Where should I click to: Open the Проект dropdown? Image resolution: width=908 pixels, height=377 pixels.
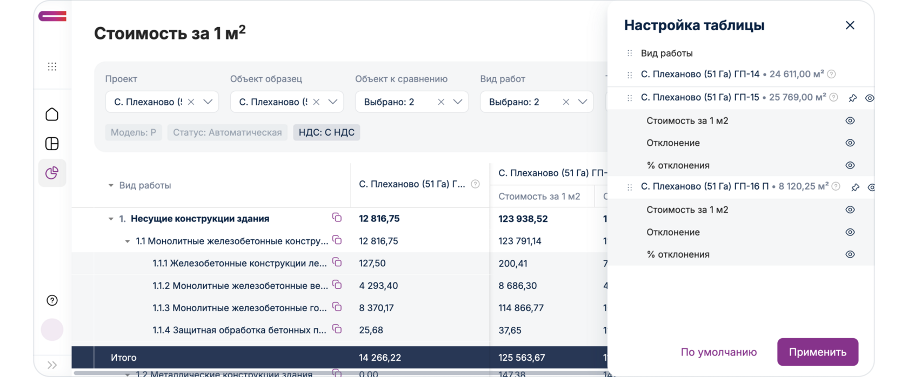208,102
